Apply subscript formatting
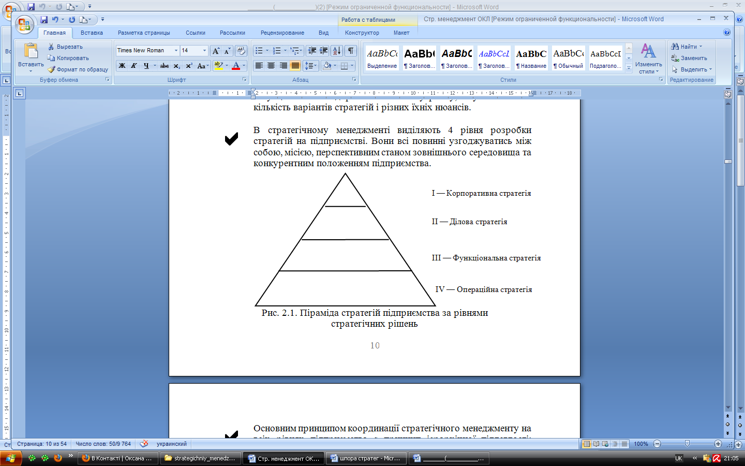Image resolution: width=745 pixels, height=466 pixels. pos(177,66)
